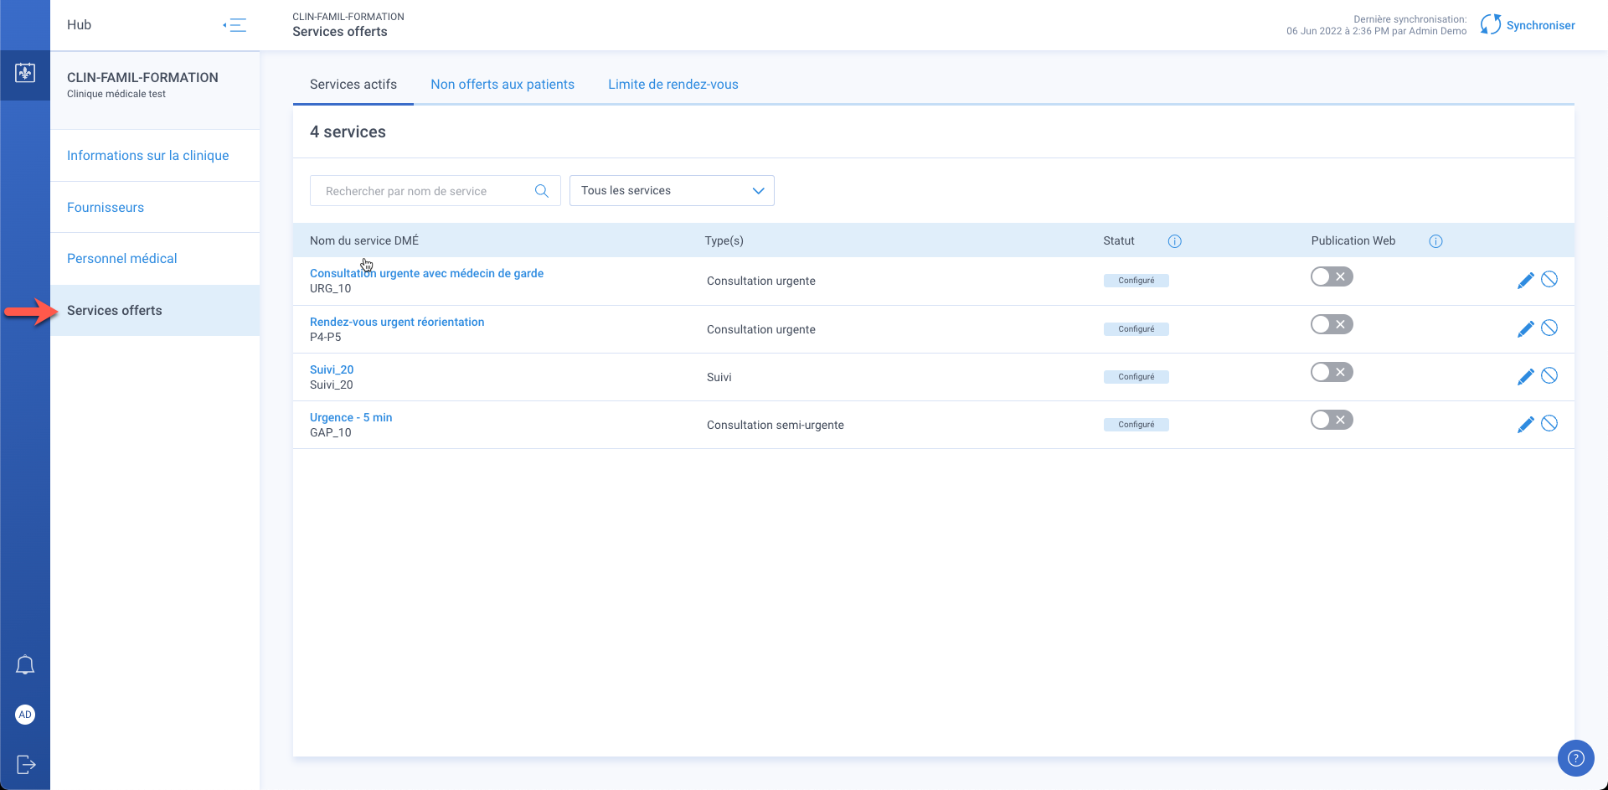Click the URG_10 service code
The image size is (1608, 790).
coord(331,288)
